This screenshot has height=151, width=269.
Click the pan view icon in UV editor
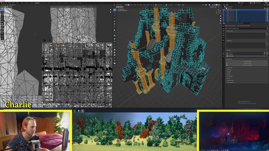[x=111, y=12]
